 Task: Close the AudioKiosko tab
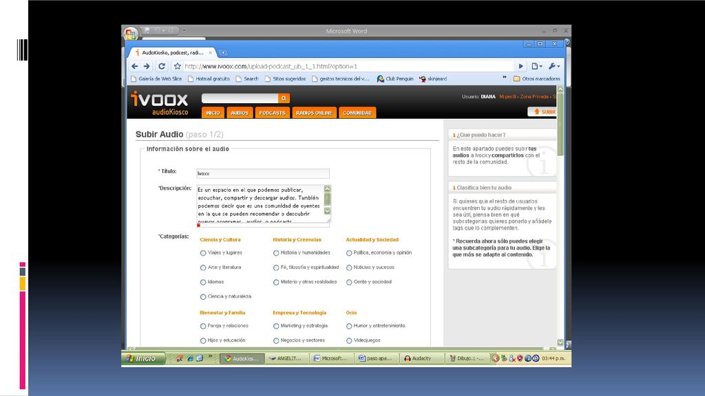211,52
